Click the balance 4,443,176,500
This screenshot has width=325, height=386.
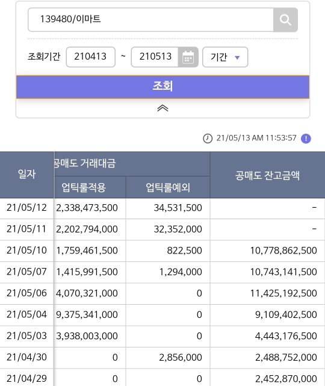286,336
